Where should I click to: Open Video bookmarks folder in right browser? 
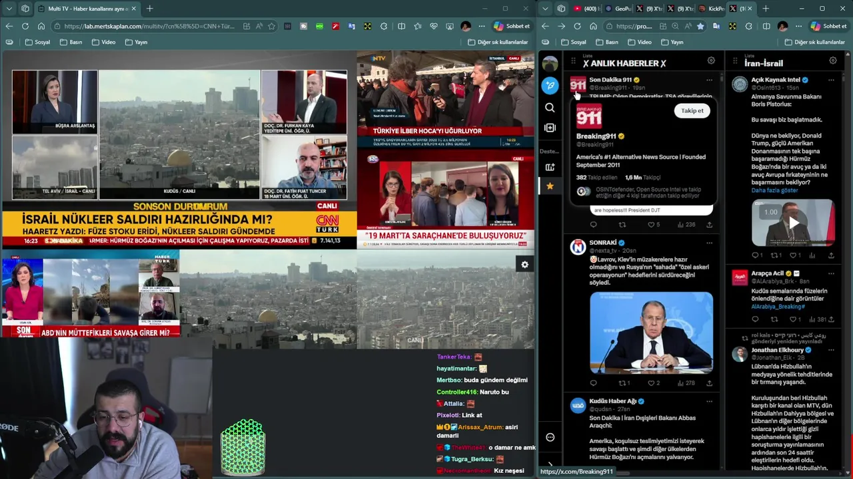point(639,42)
